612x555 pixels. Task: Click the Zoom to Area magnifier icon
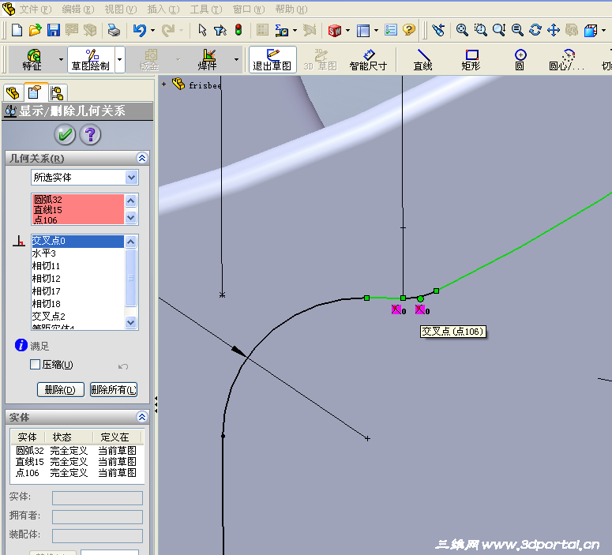480,30
